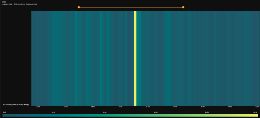Click the left handle of the orange range slider
The image size is (260, 118).
tap(79, 7)
